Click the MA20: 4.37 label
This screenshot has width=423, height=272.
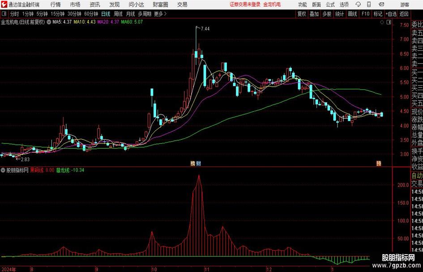[x=108, y=22]
